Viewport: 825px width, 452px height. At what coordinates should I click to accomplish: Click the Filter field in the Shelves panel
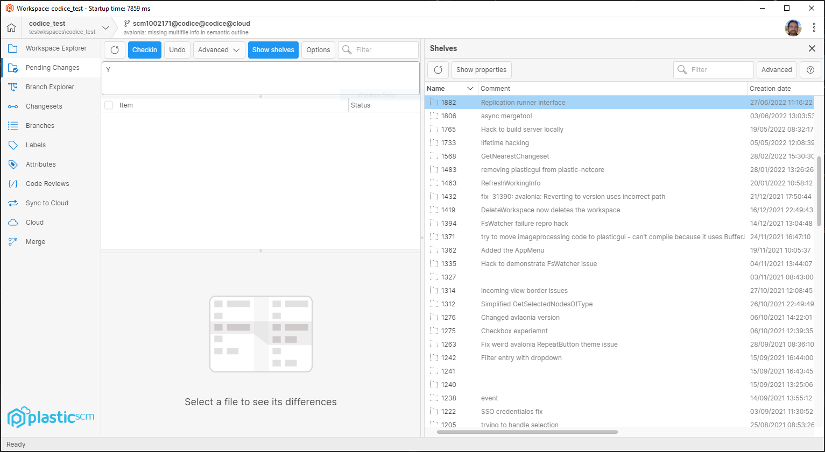714,69
